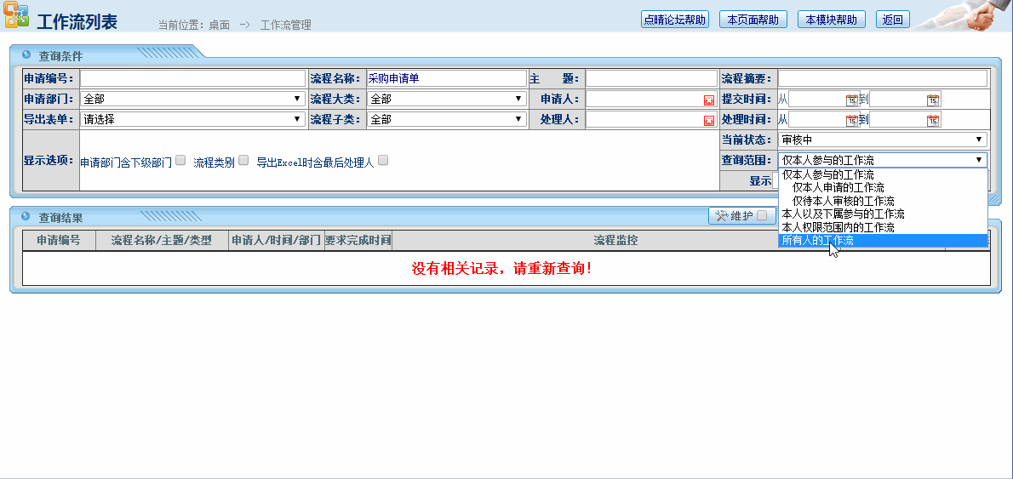Click the 申请编号 input field
This screenshot has width=1013, height=479.
192,78
